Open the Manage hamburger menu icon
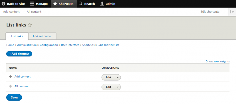This screenshot has height=104, width=236. pyautogui.click(x=32, y=4)
